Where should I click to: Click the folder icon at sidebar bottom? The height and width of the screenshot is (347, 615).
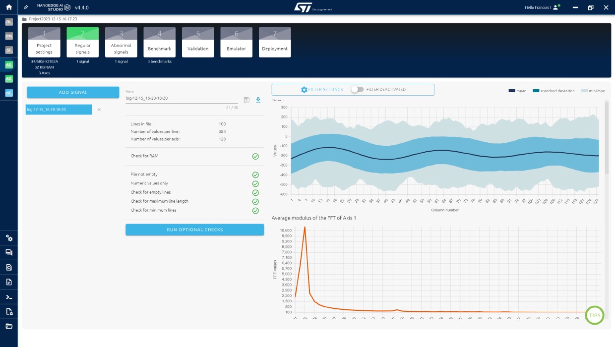[x=8, y=326]
